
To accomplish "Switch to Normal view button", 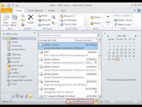I will (97, 101).
